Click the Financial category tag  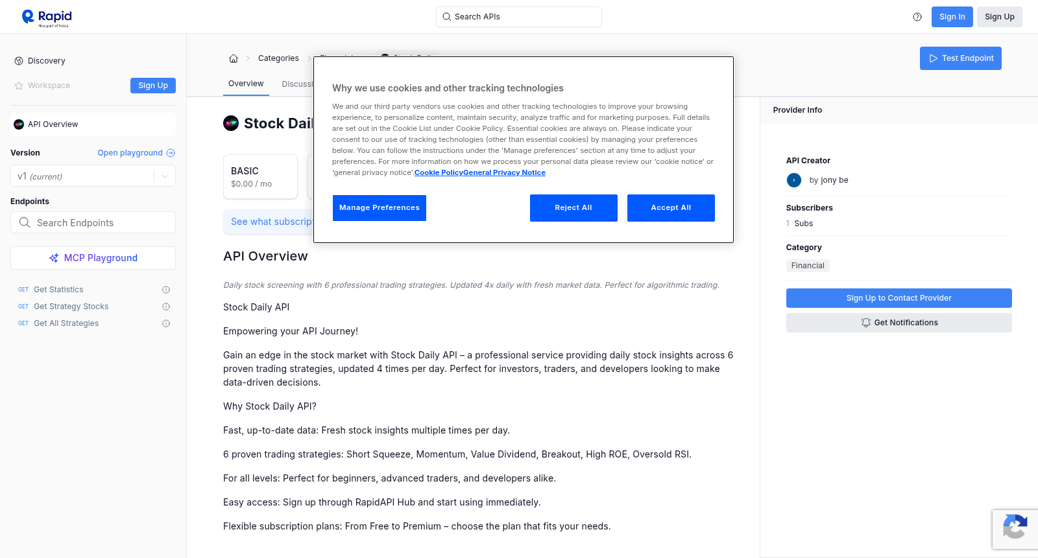click(808, 266)
